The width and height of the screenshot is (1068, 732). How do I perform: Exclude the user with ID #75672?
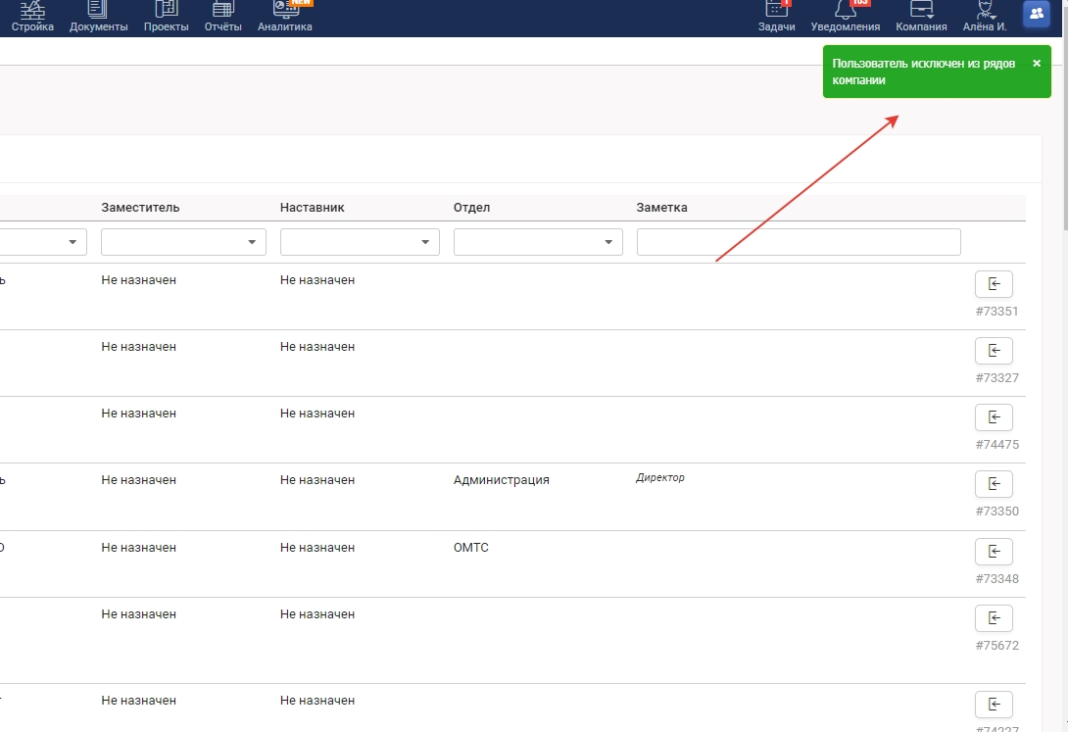[994, 618]
